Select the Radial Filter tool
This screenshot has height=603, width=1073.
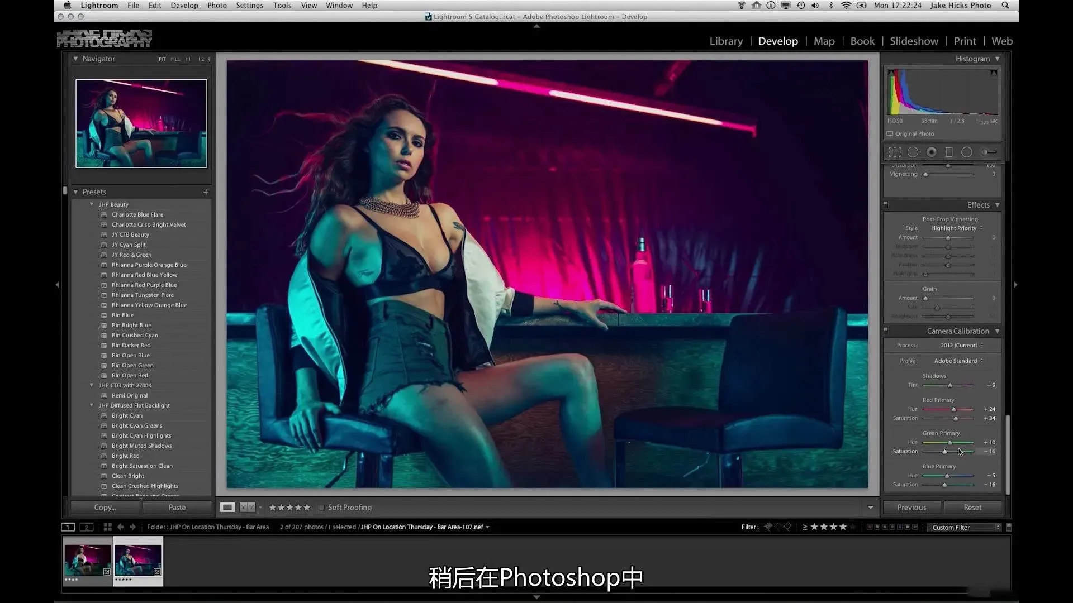[x=966, y=152]
